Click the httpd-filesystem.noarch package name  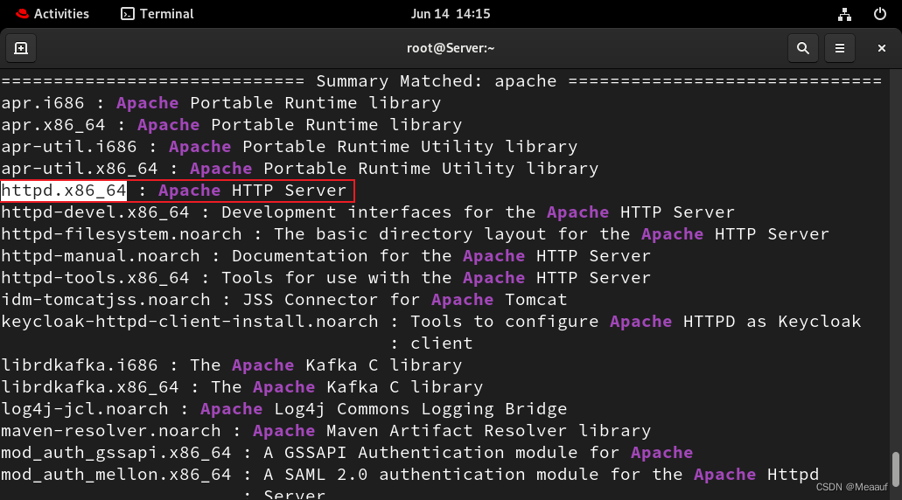pyautogui.click(x=122, y=234)
